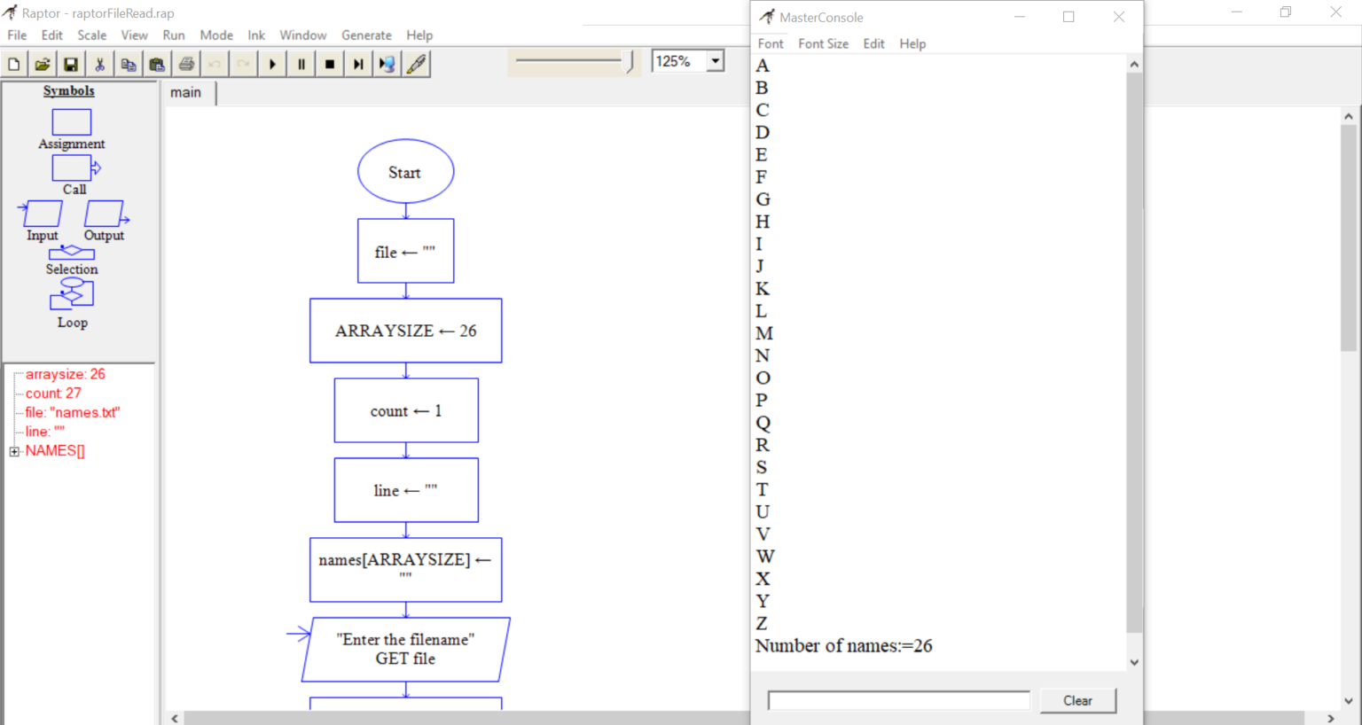Open the Font Size menu in MasterConsole
This screenshot has width=1362, height=725.
823,43
